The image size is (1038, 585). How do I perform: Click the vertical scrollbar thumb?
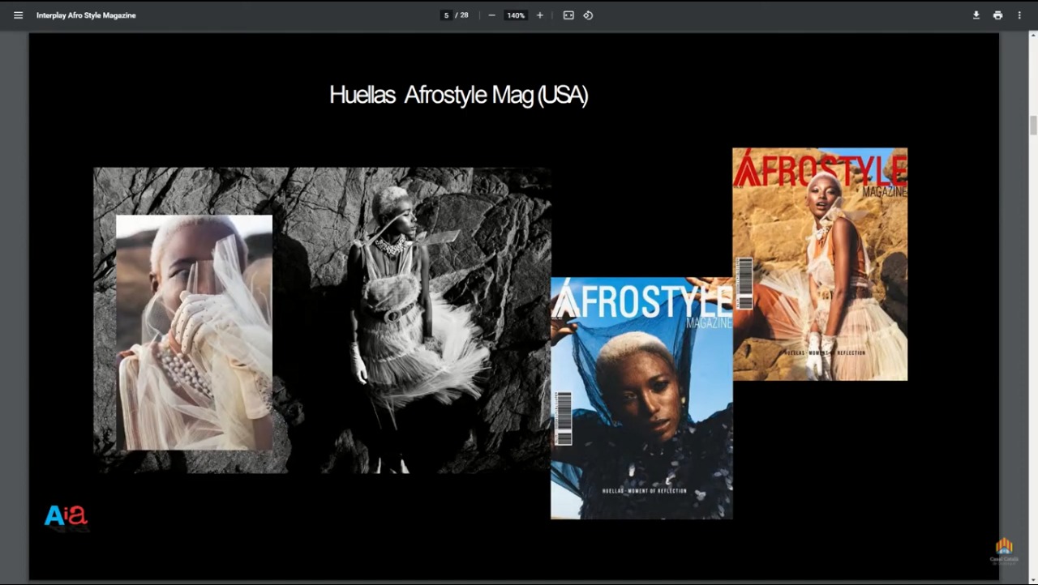tap(1033, 126)
